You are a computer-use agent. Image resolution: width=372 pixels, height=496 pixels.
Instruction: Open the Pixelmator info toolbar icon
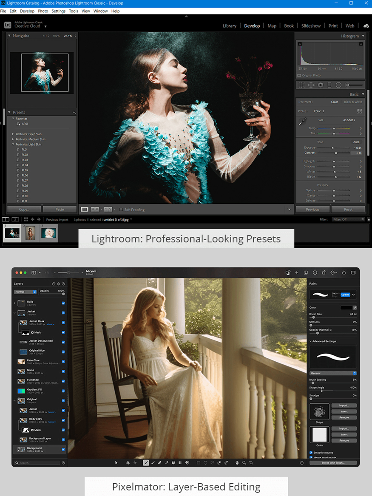pyautogui.click(x=315, y=272)
